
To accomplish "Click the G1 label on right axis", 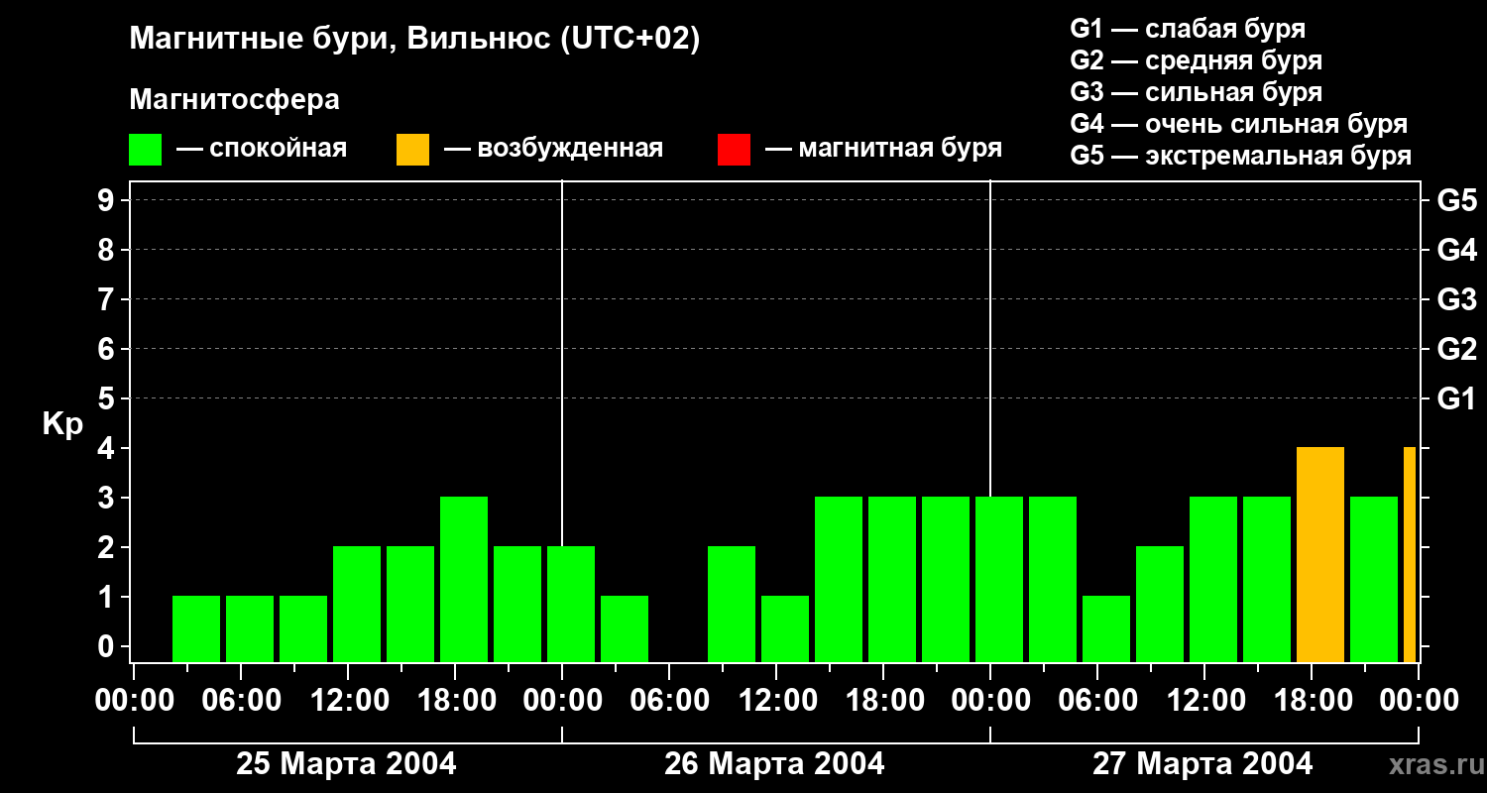I will [x=1457, y=398].
